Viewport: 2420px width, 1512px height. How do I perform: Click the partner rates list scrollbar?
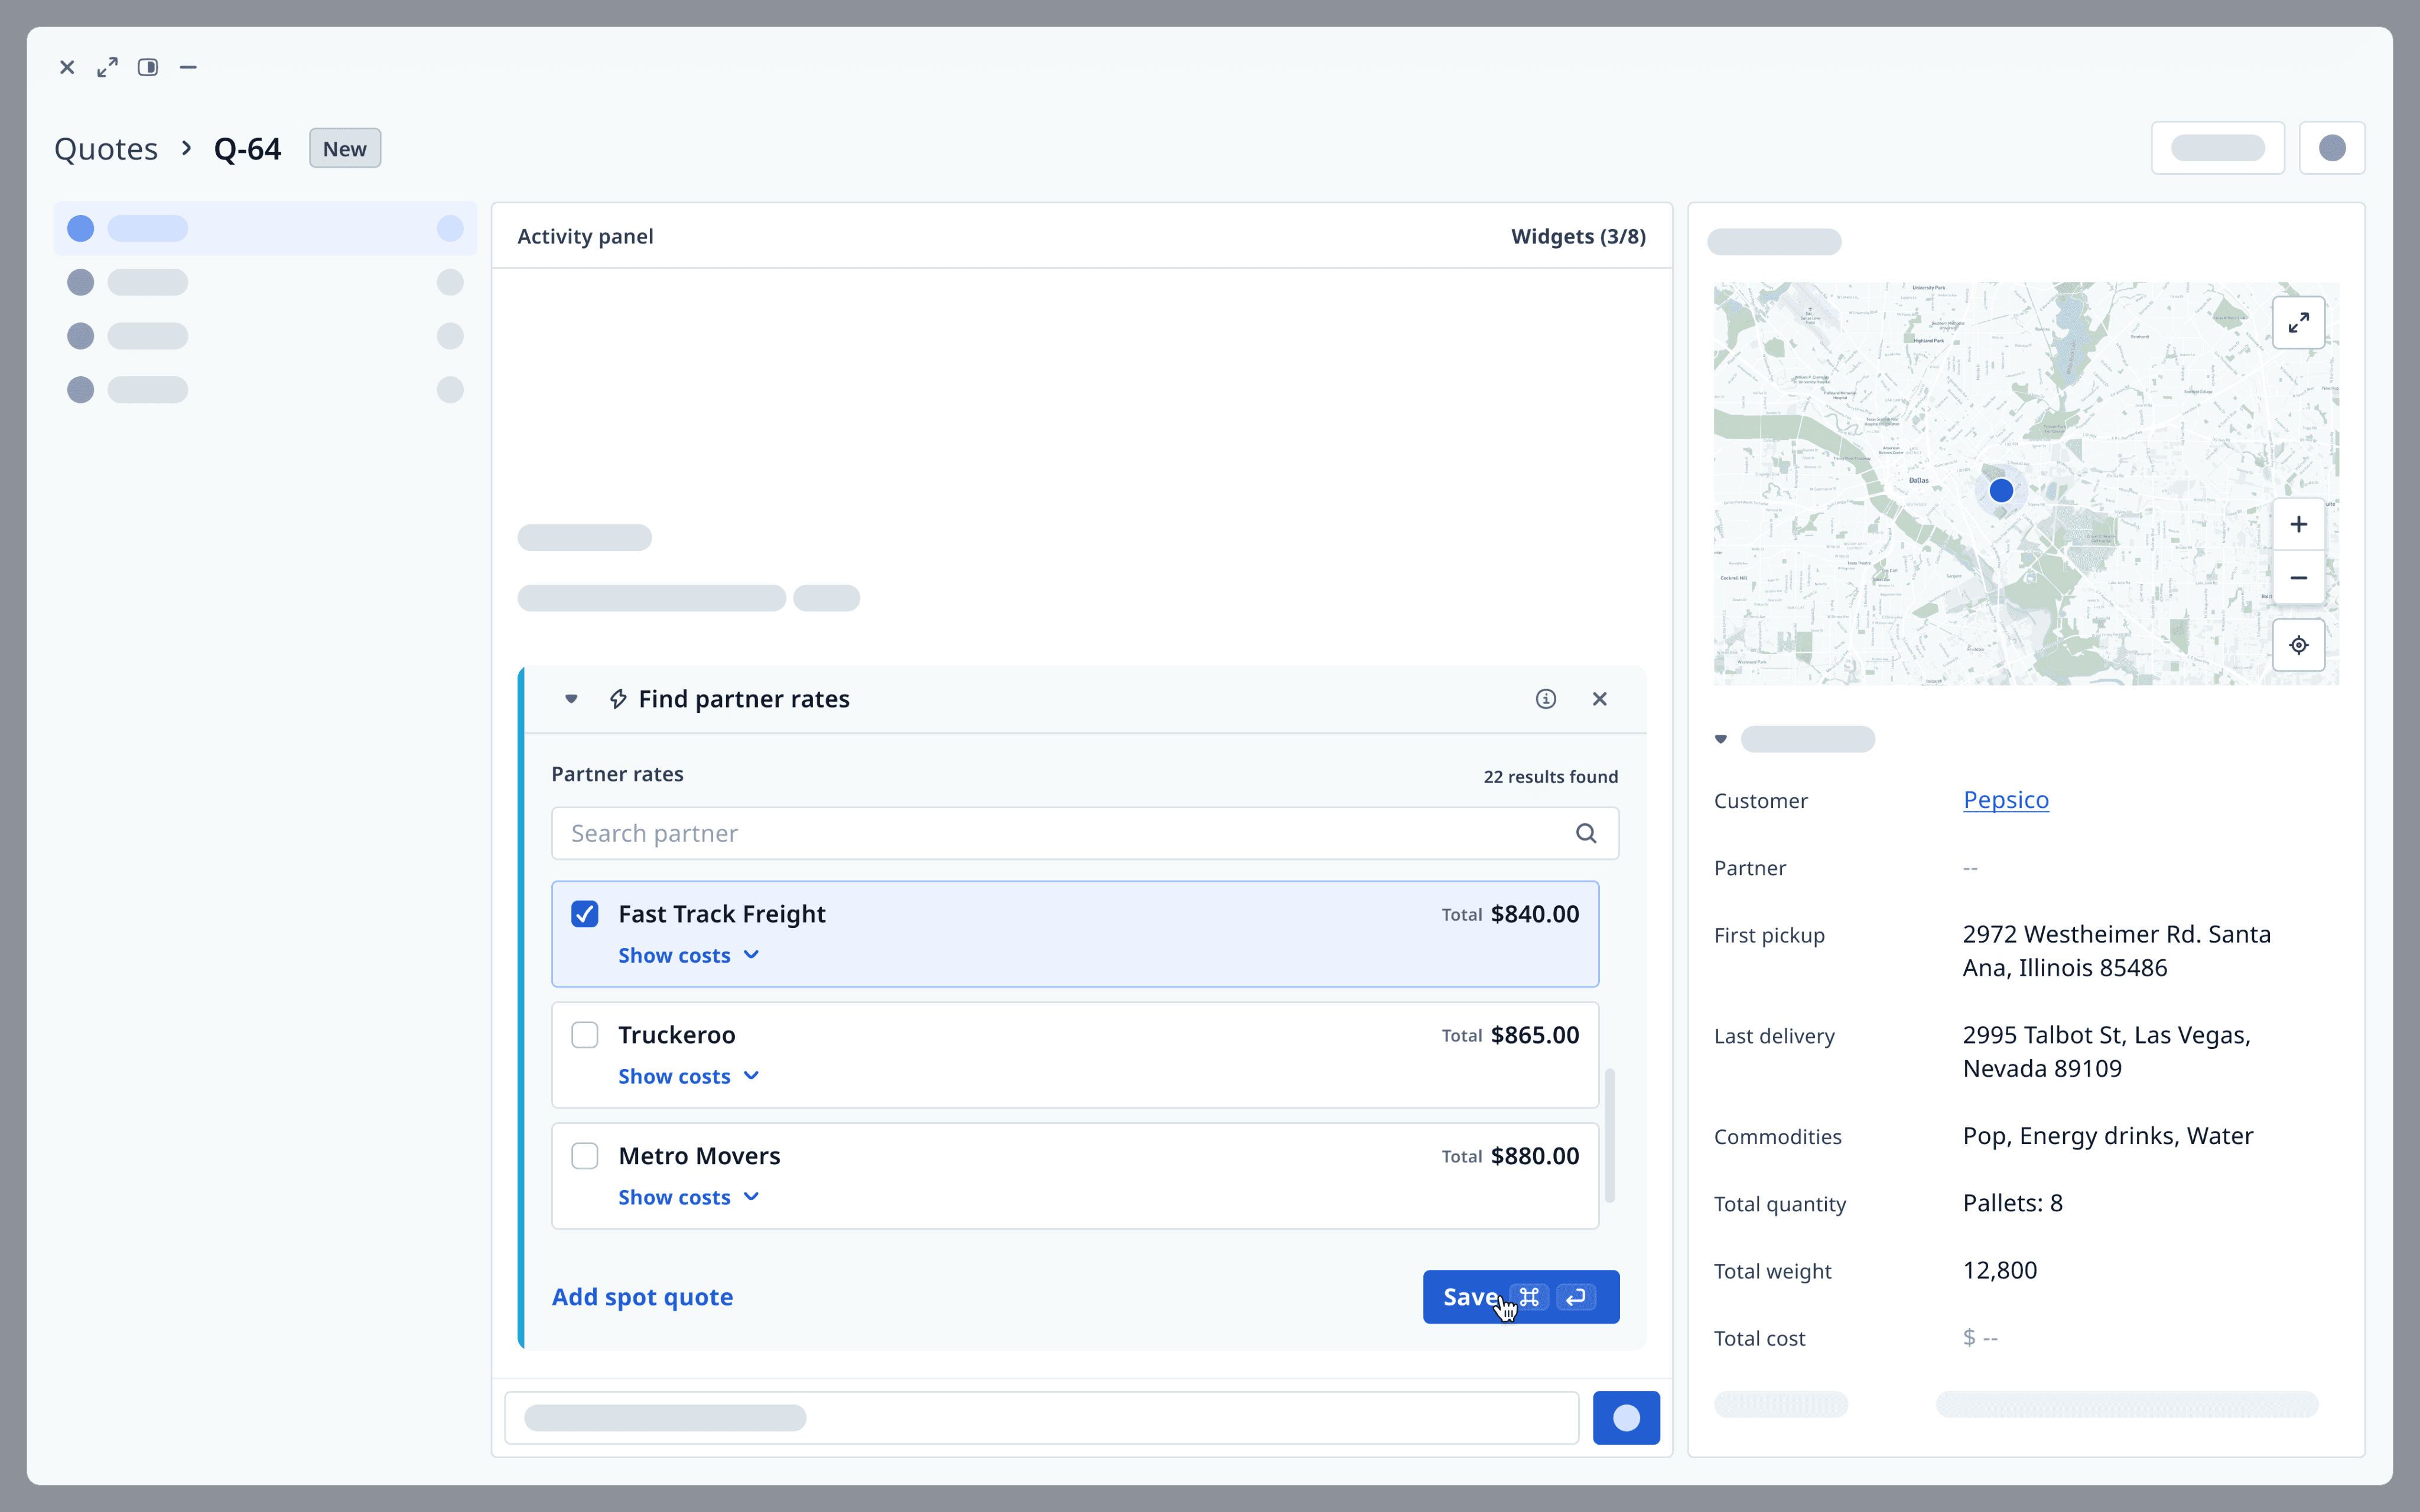(1609, 1136)
